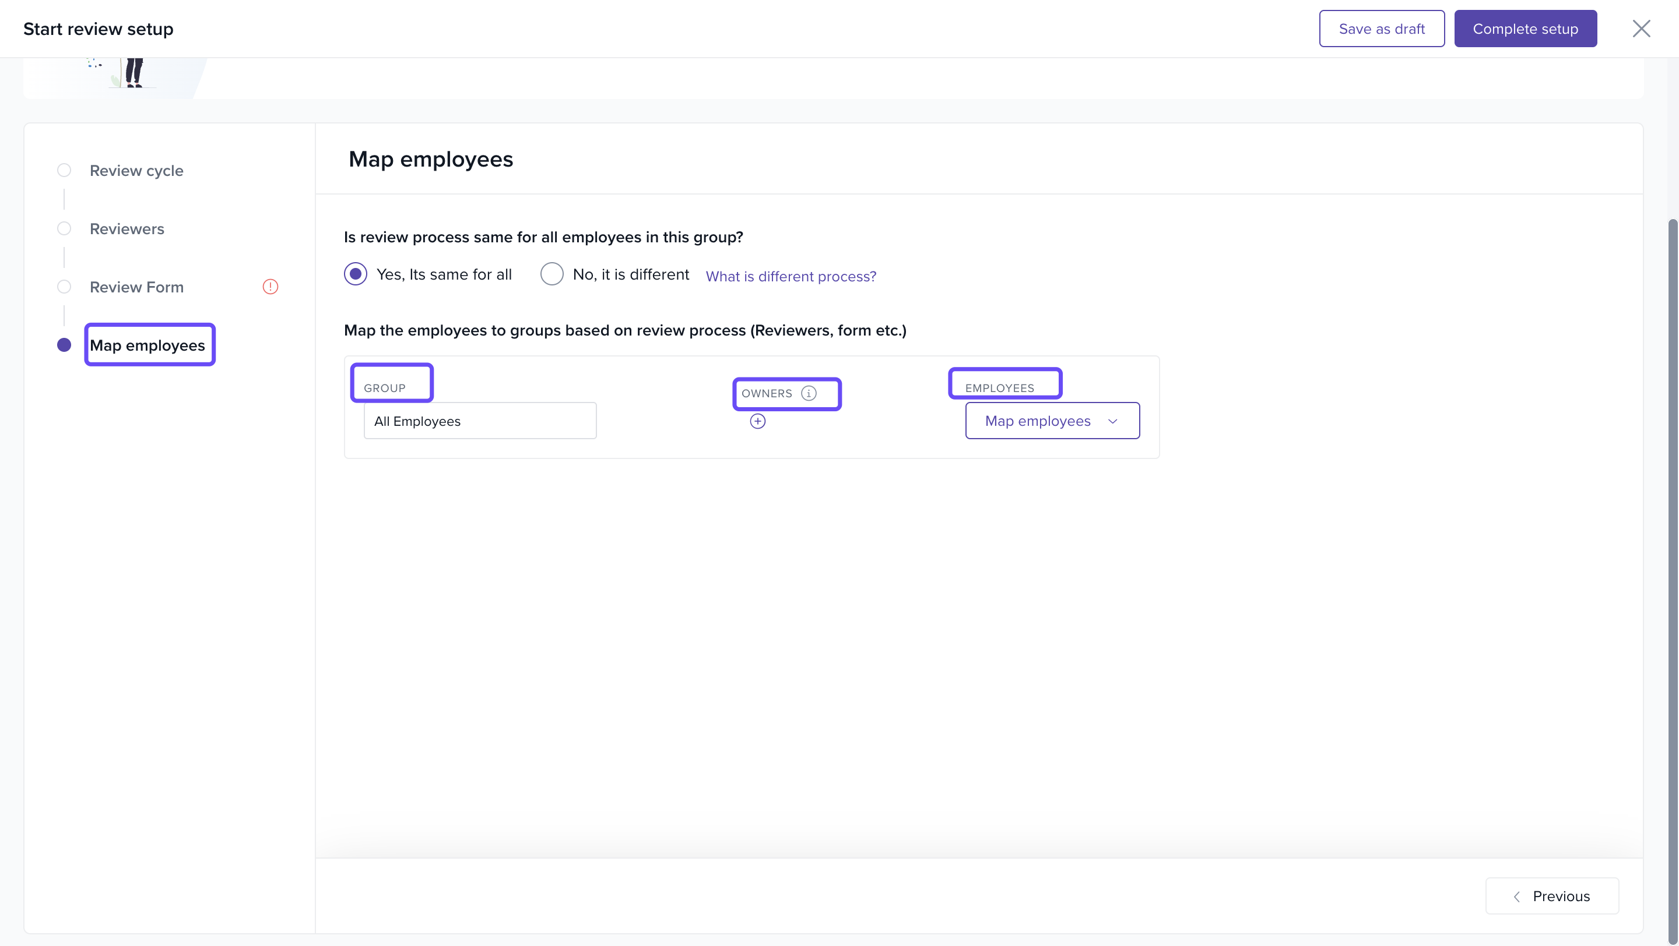Click the Reviewers step circle
Image resolution: width=1679 pixels, height=946 pixels.
pyautogui.click(x=64, y=228)
